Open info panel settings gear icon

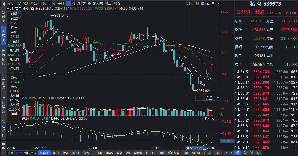20,17
